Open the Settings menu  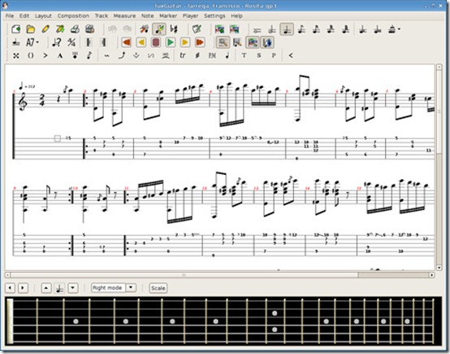214,15
